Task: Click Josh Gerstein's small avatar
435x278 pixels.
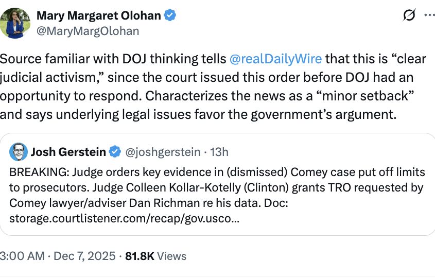Action: (x=18, y=152)
